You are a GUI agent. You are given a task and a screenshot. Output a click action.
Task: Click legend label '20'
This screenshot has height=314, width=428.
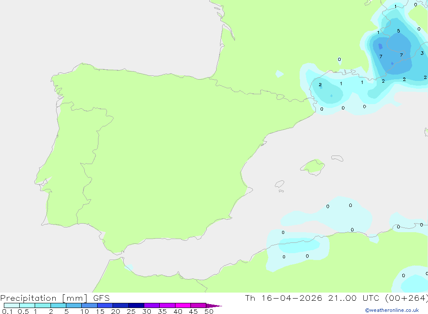point(116,311)
